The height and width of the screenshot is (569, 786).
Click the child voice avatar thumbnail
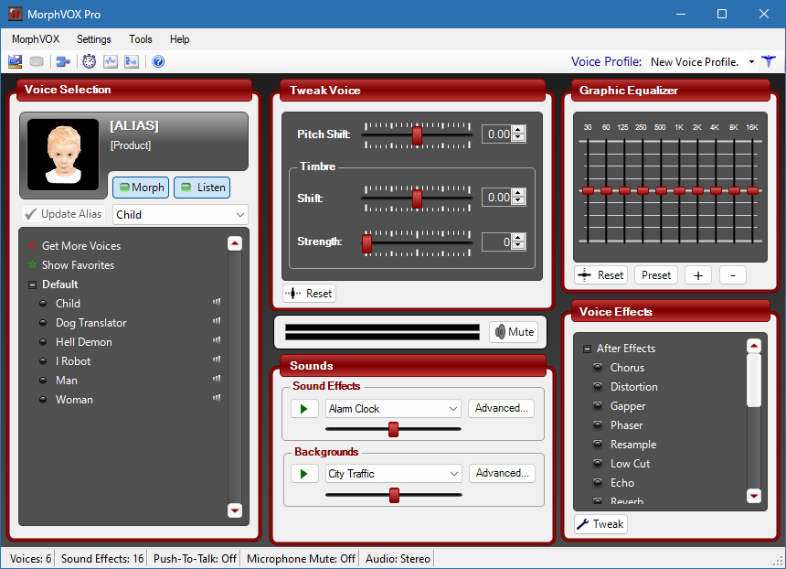pos(63,155)
